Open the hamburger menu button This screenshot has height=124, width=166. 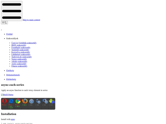pos(12,11)
